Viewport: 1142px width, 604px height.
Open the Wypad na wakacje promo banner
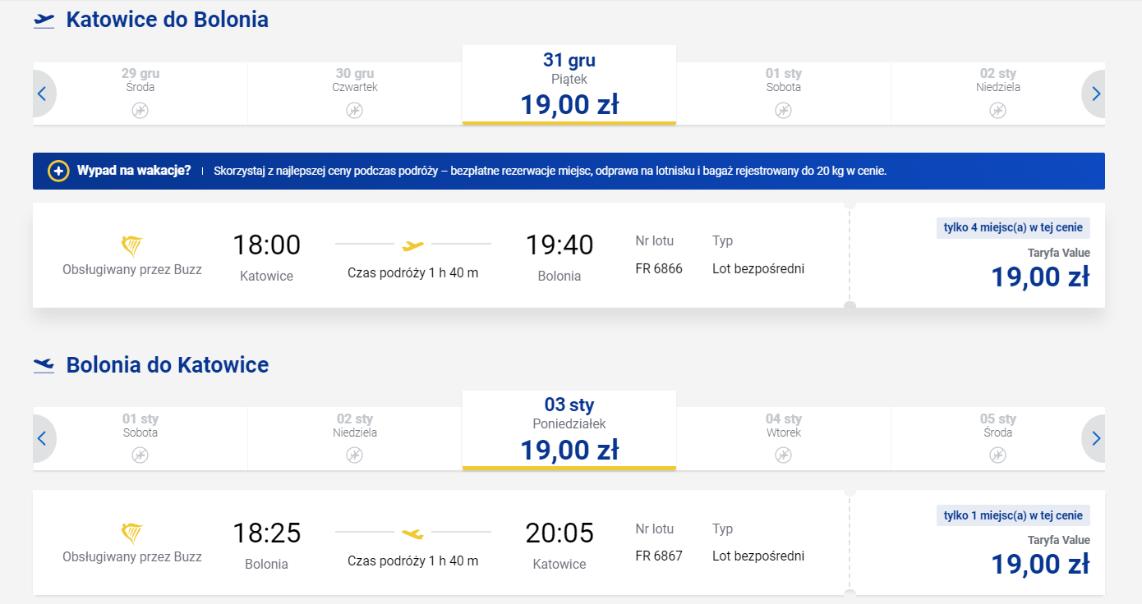click(569, 171)
